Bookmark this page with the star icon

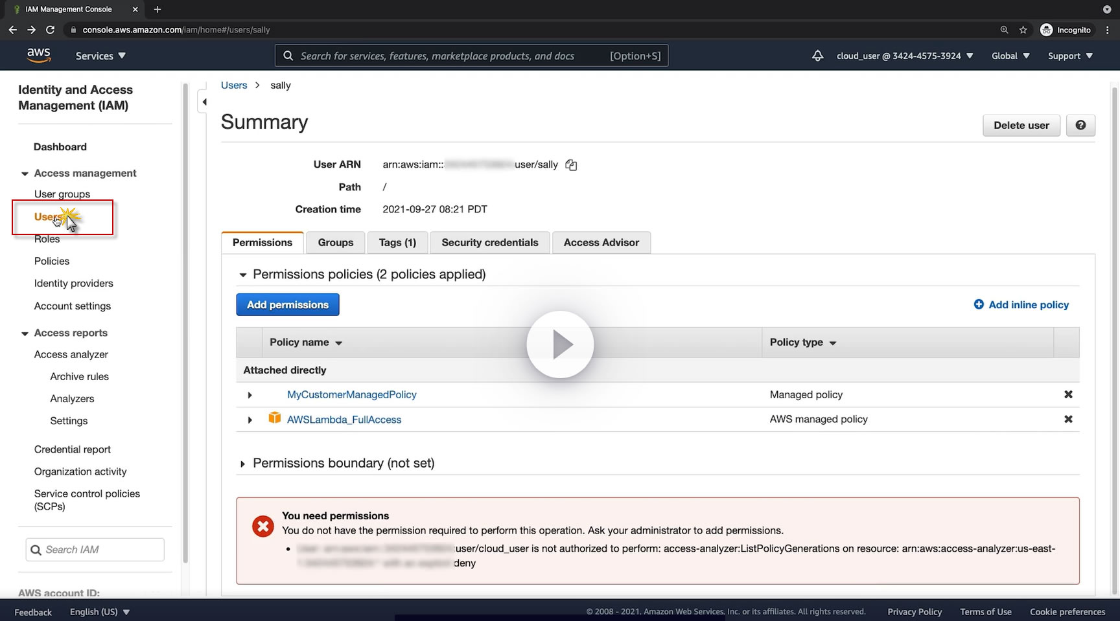(1023, 30)
